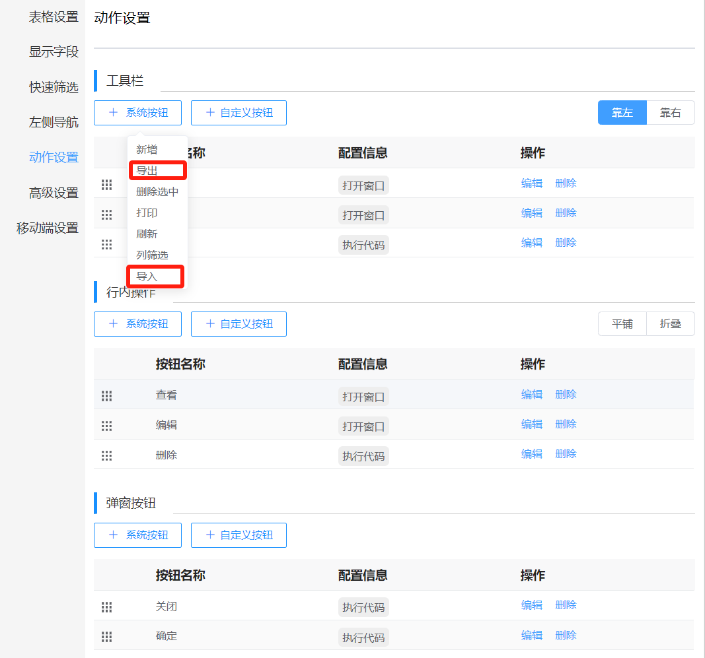Select 靠左 toolbar alignment
Screen dimensions: 705x658
tap(622, 113)
